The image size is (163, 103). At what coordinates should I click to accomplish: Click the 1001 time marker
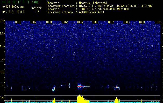point(18,22)
